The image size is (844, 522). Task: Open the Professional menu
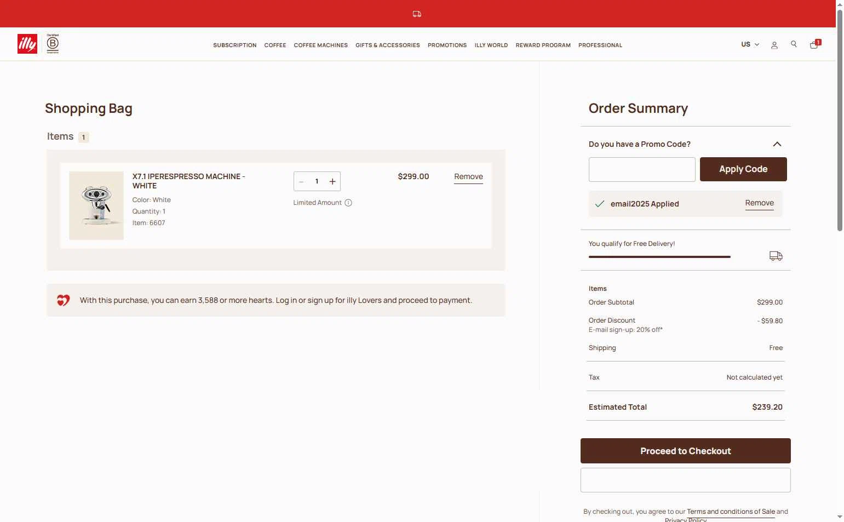(600, 45)
